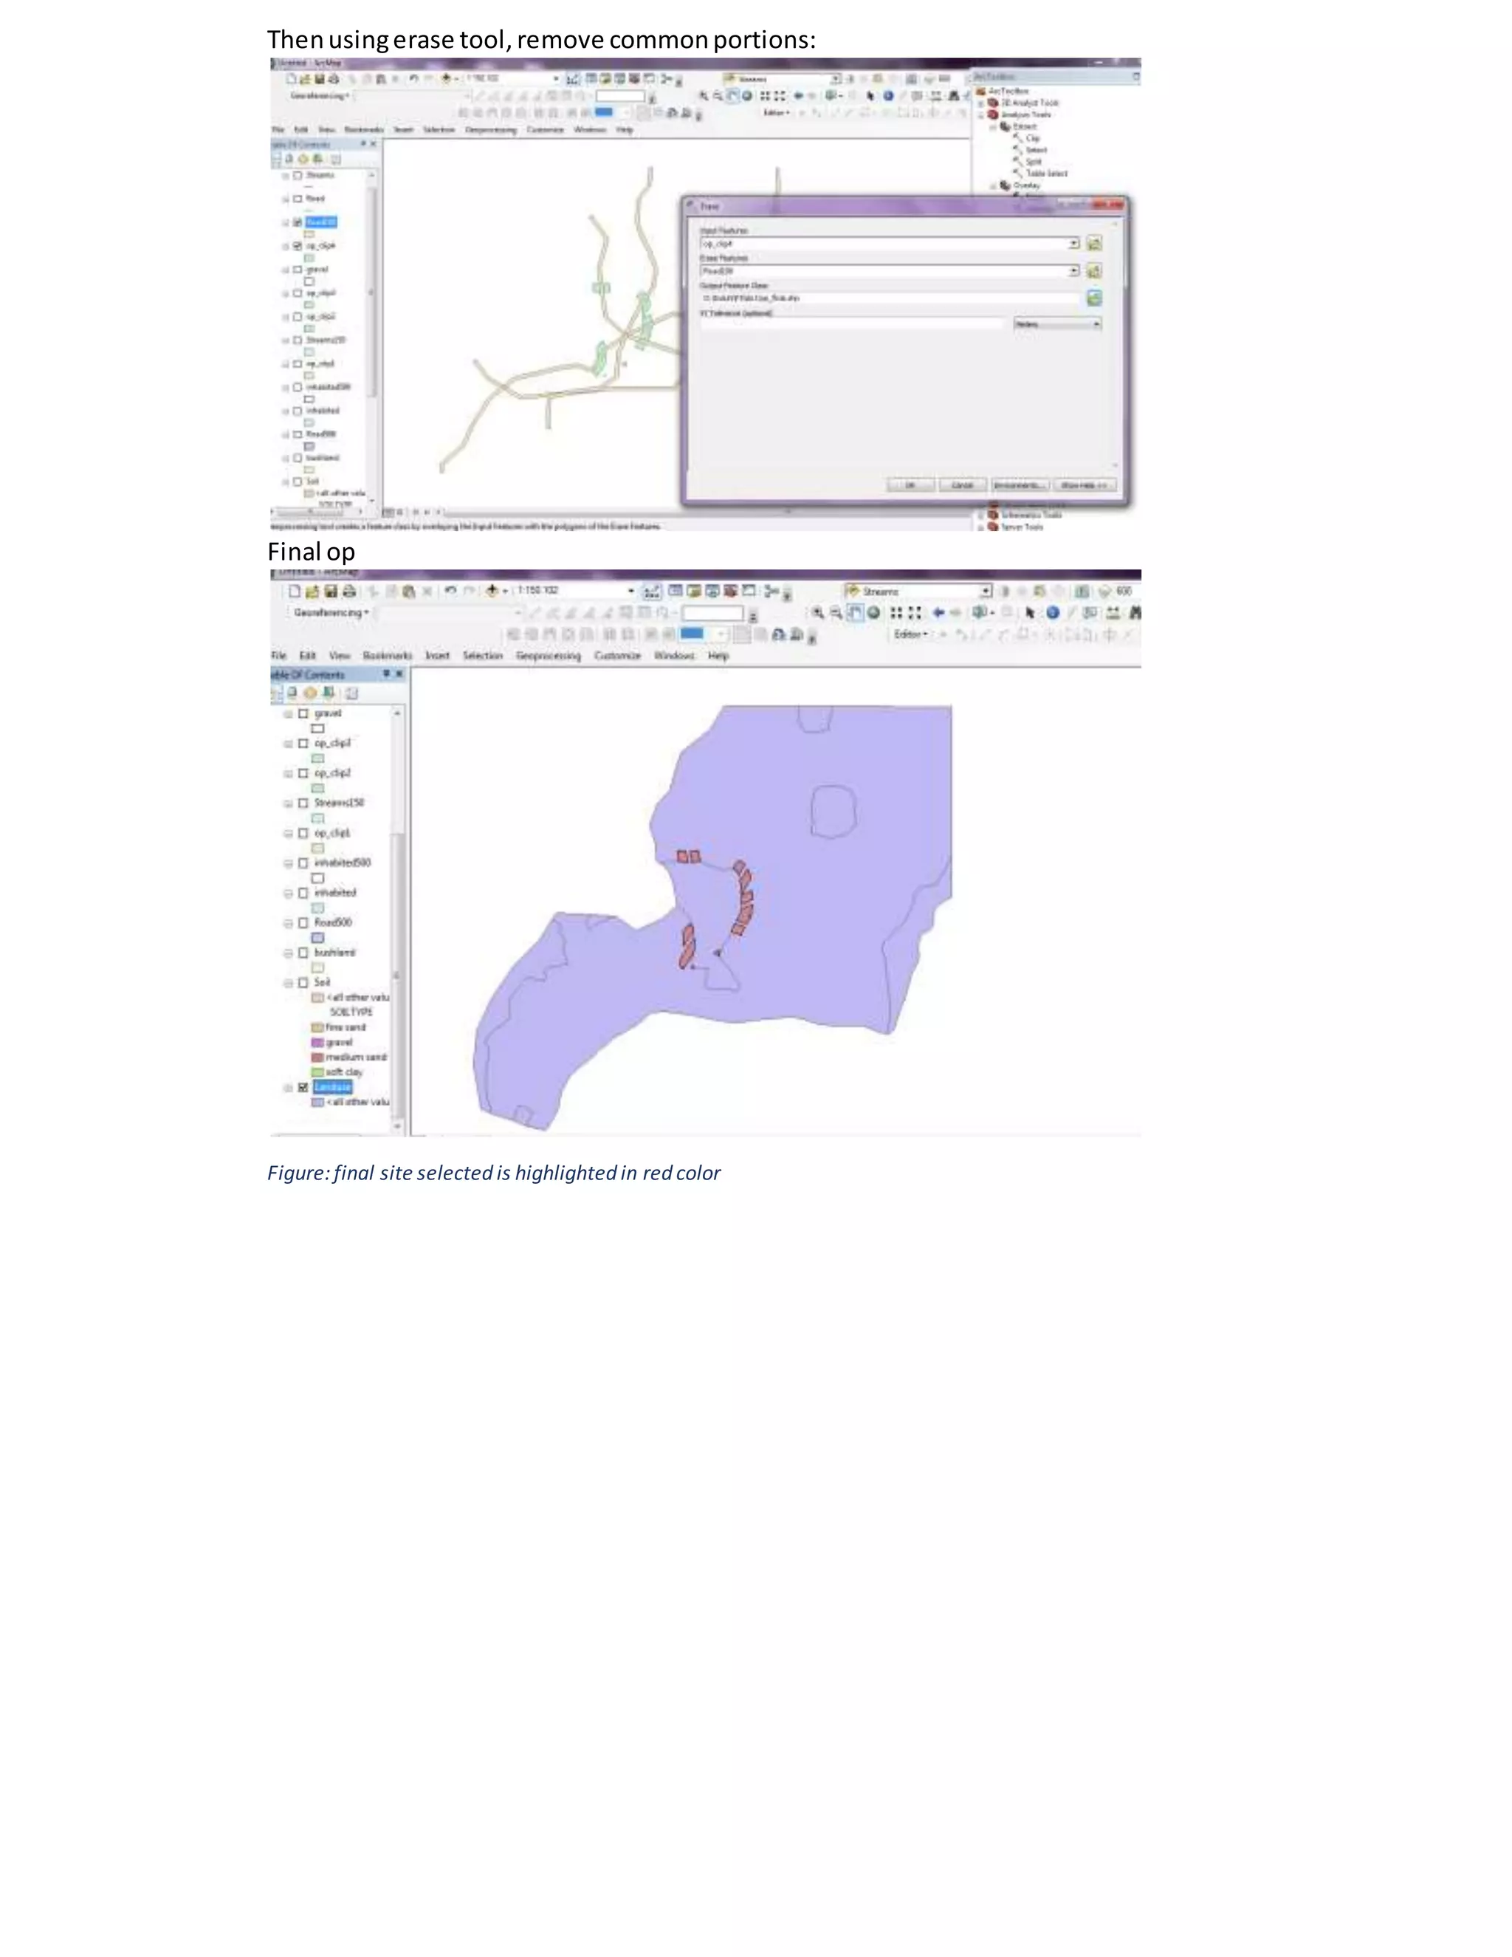Click OK in Erase dialog
The image size is (1512, 1957).
pos(911,484)
